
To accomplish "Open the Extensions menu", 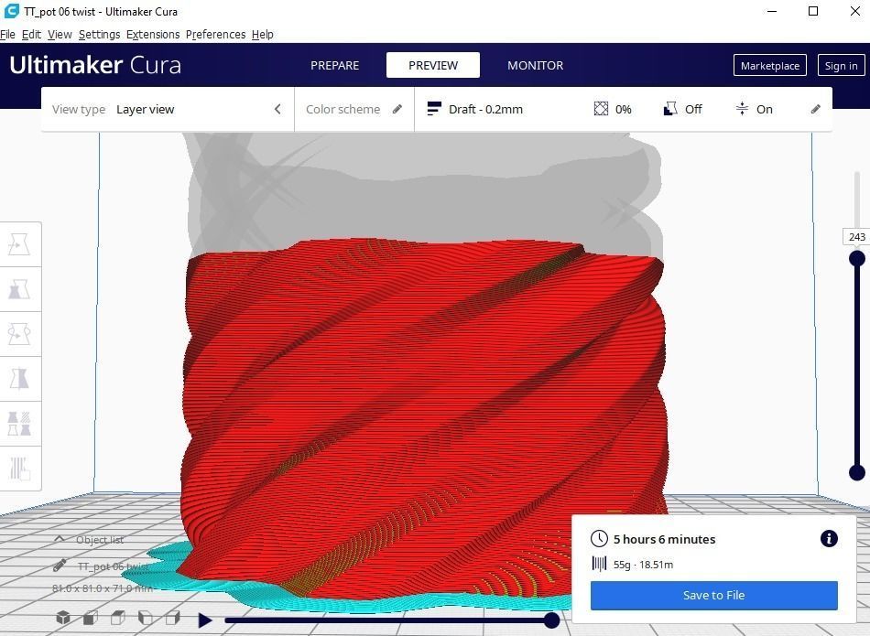I will [x=153, y=35].
